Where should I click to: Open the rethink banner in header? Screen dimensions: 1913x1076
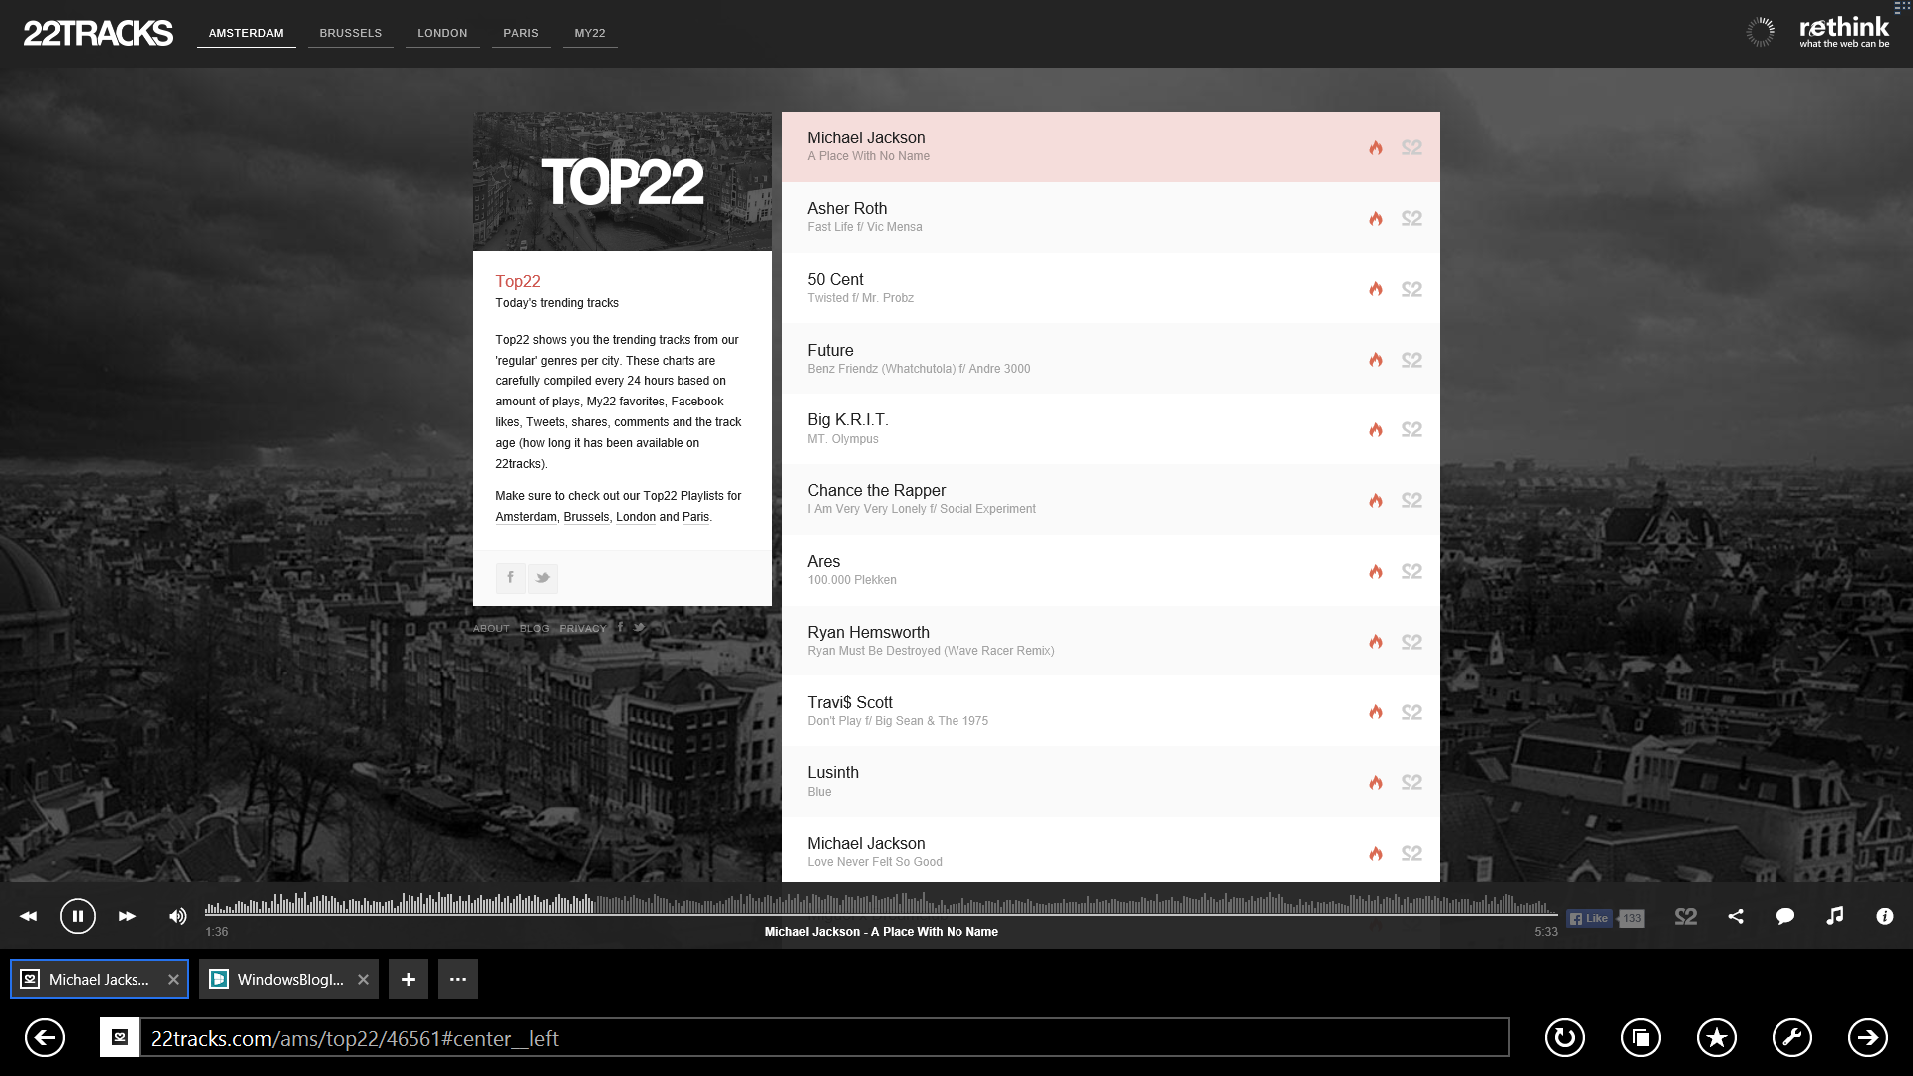(1843, 32)
